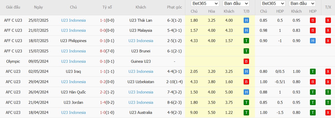Click green T over/under badge in Hàn Quốc row

coord(328,92)
